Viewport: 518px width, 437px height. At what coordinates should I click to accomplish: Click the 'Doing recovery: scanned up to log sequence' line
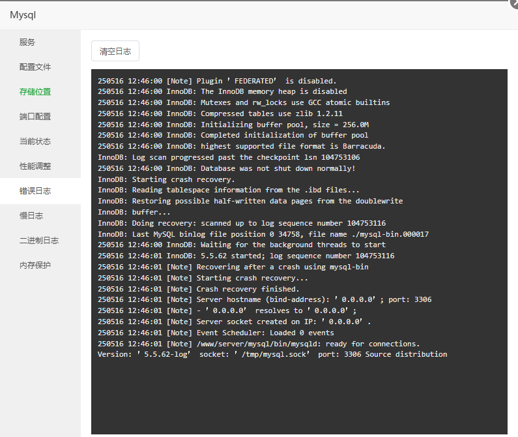click(x=242, y=223)
